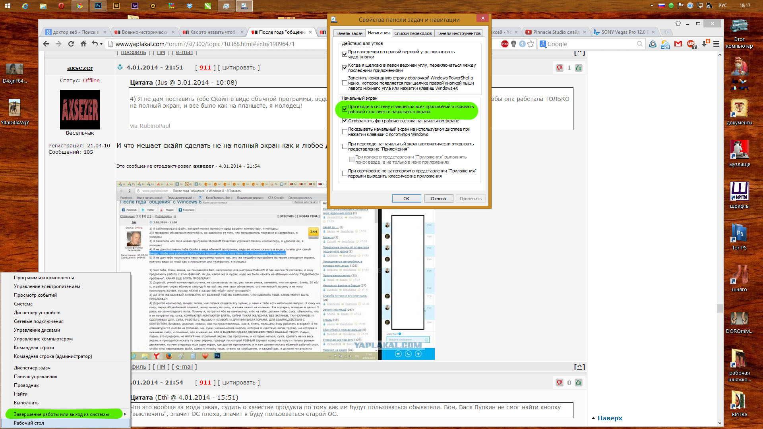Image resolution: width=763 pixels, height=429 pixels.
Task: Click the browser skin t-shirt icon
Action: click(x=678, y=23)
